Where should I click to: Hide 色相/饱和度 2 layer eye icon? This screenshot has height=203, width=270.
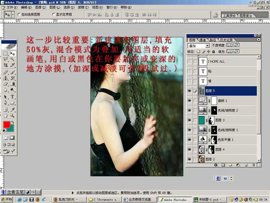coord(189,111)
